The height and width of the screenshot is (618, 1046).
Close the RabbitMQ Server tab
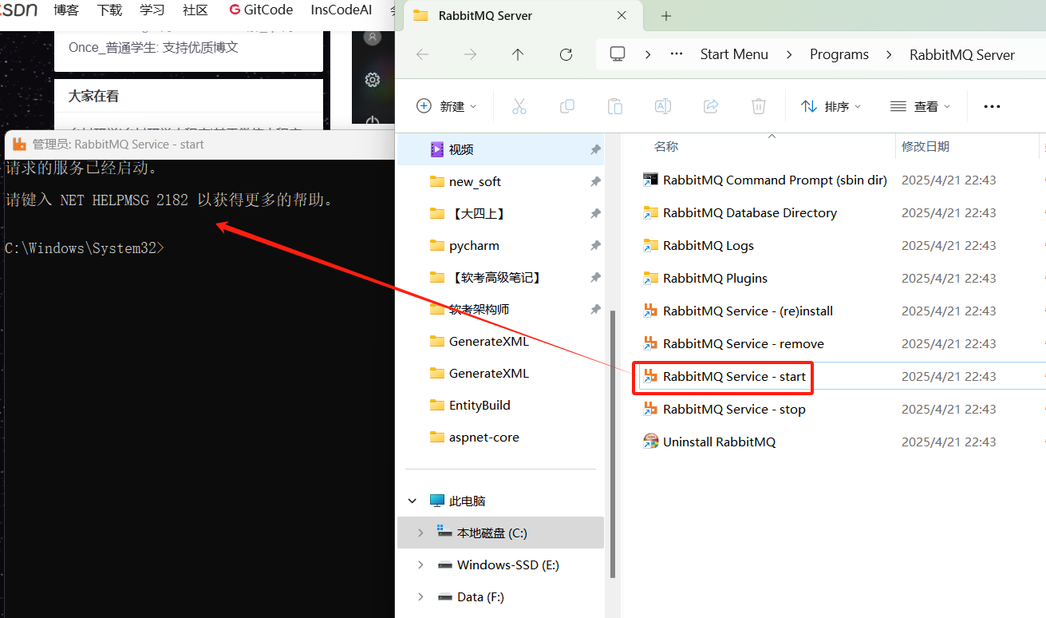[622, 16]
